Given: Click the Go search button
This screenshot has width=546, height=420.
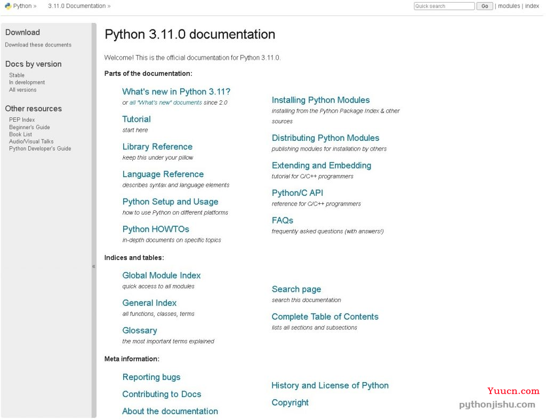Looking at the screenshot, I should 484,6.
